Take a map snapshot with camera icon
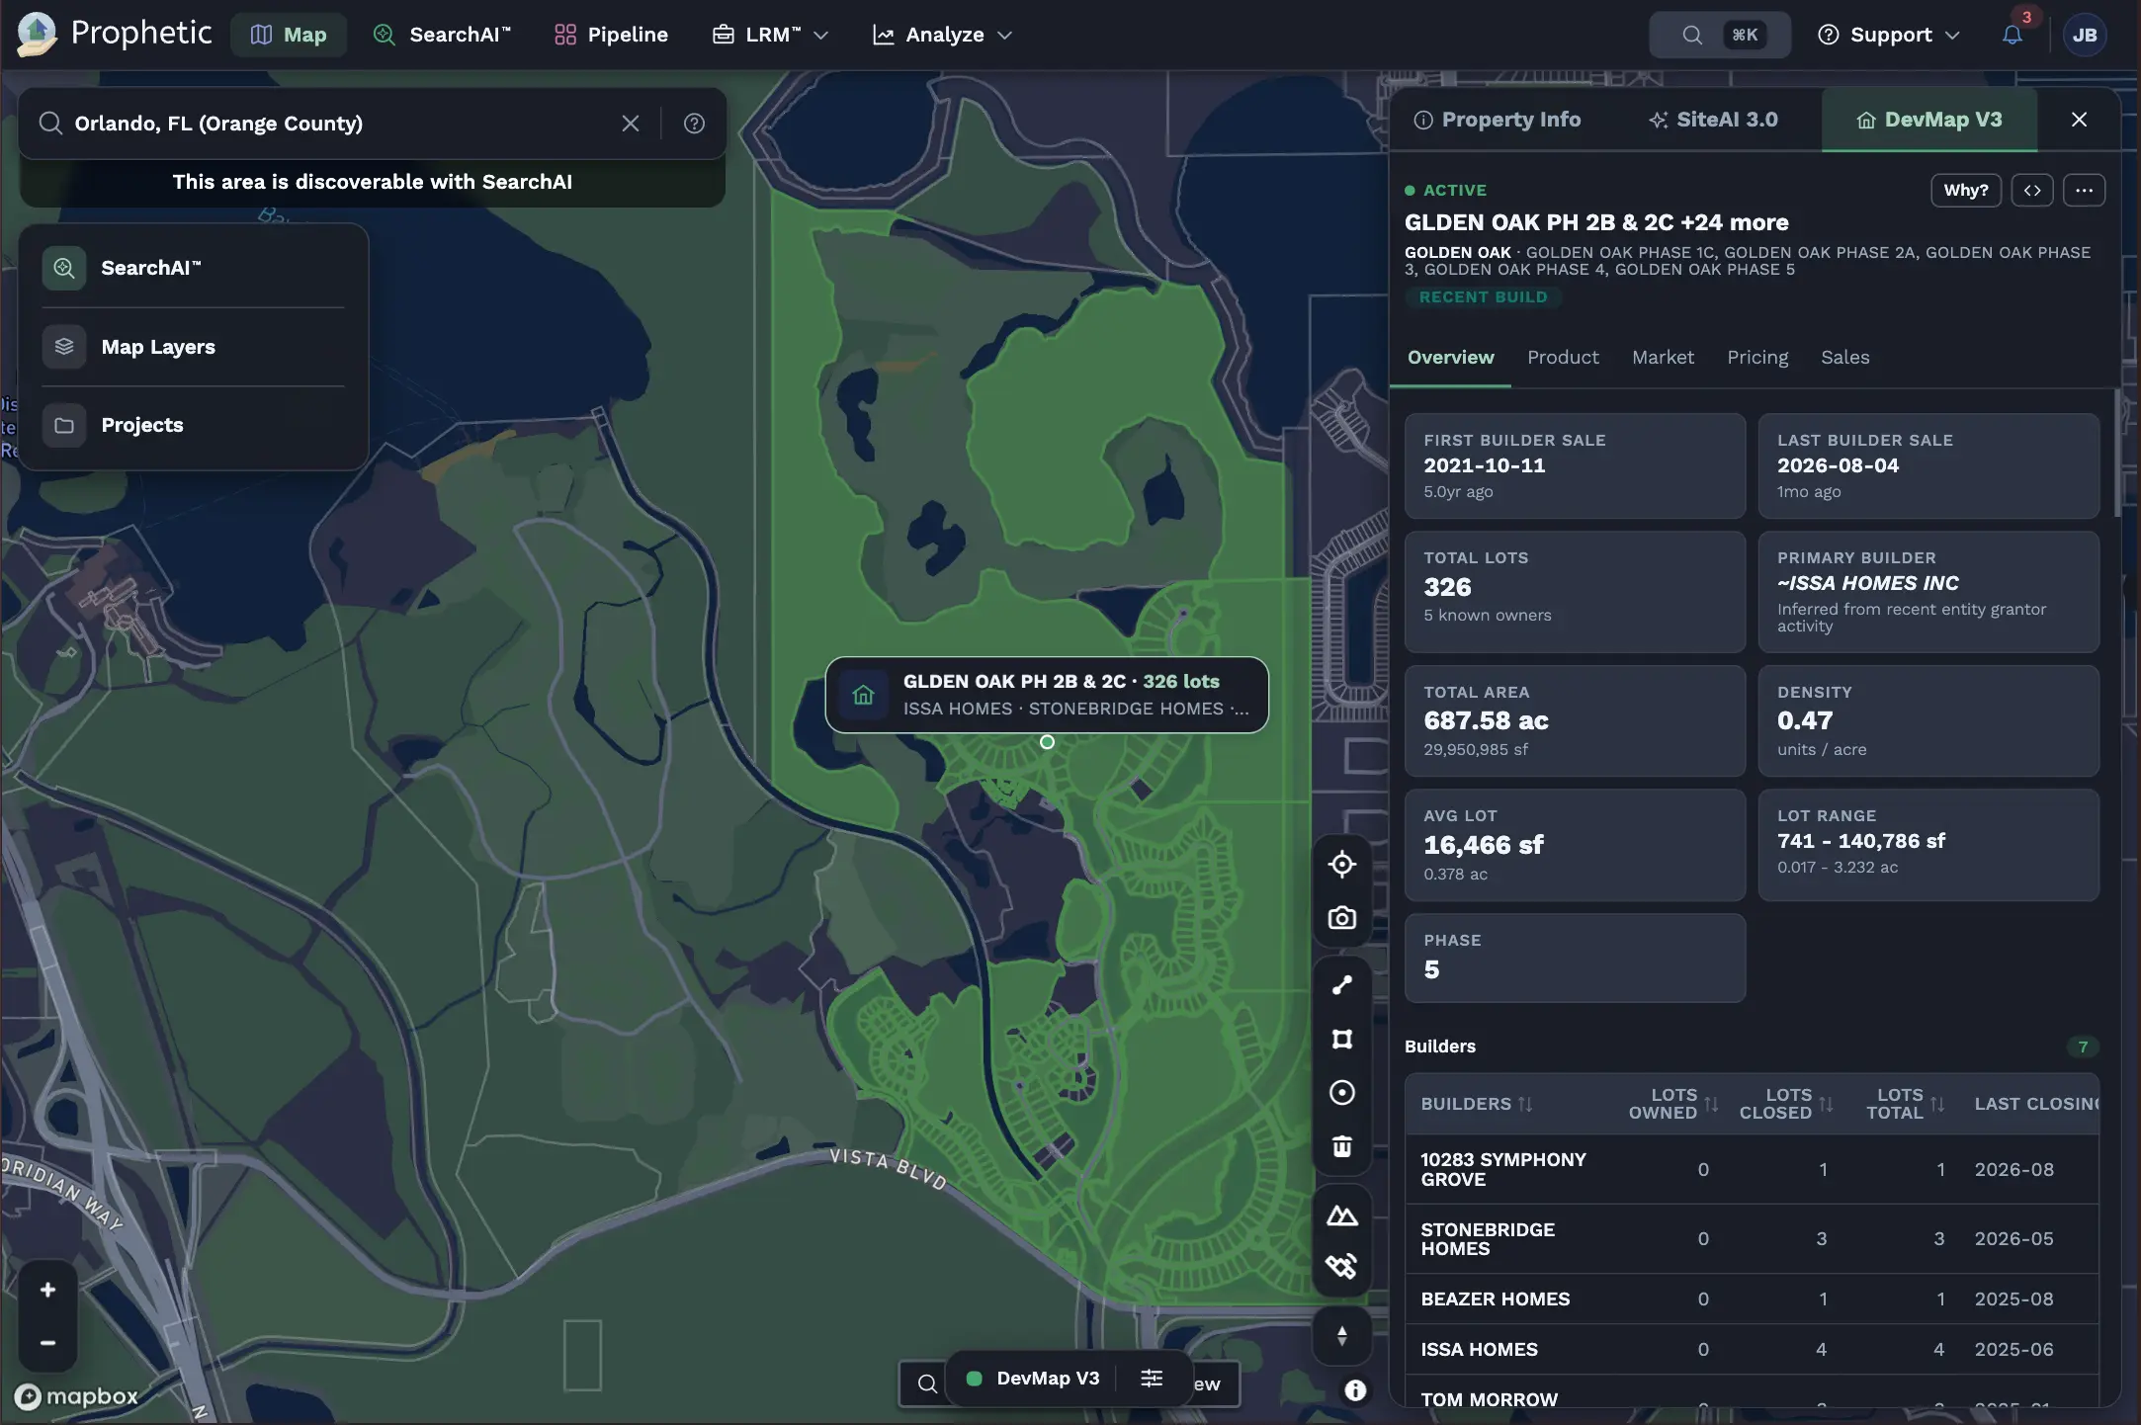2141x1425 pixels. 1341,918
